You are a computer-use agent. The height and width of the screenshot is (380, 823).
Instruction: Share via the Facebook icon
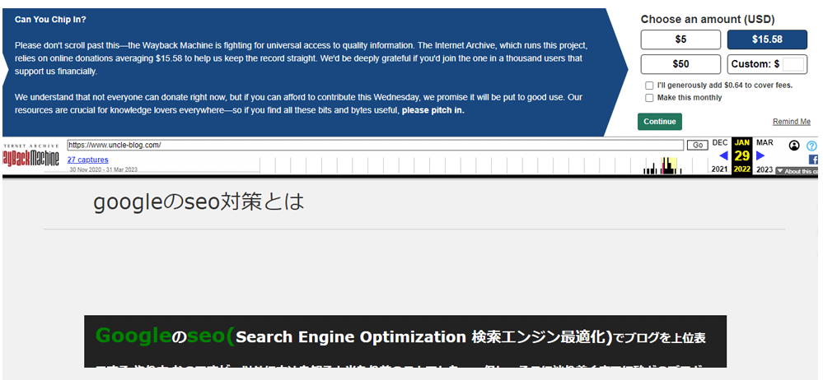pyautogui.click(x=814, y=160)
